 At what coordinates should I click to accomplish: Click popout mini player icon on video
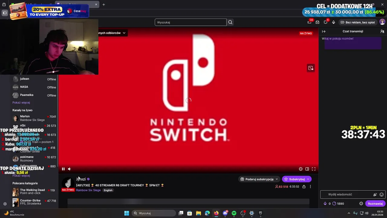(311, 68)
